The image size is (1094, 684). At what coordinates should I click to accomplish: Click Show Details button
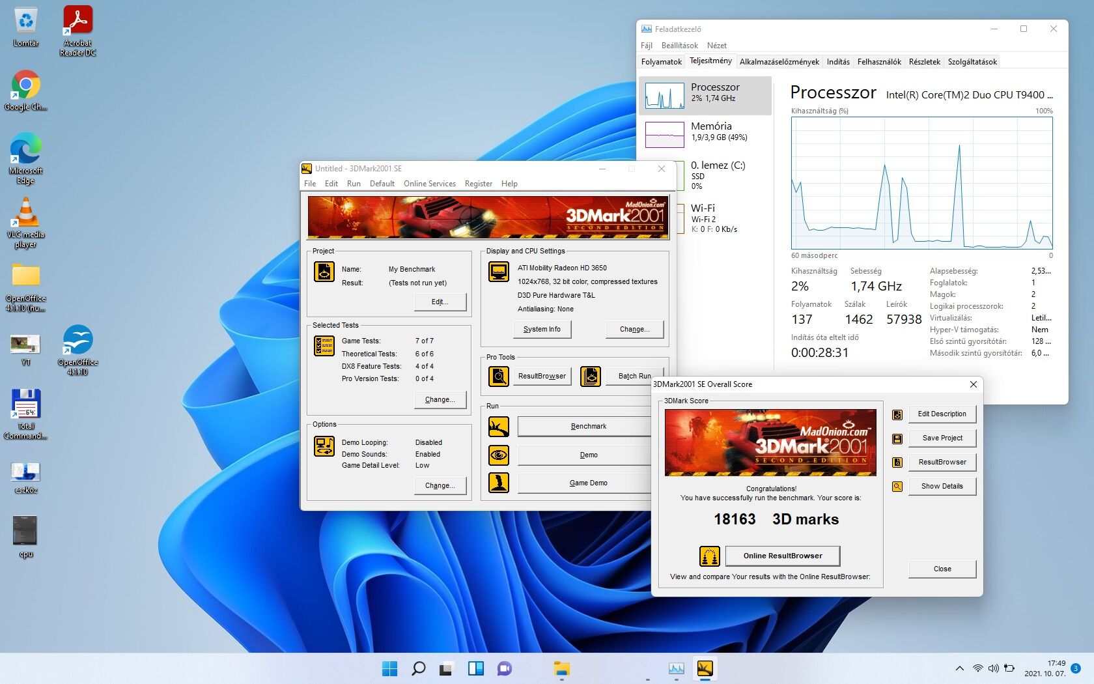[x=942, y=486]
